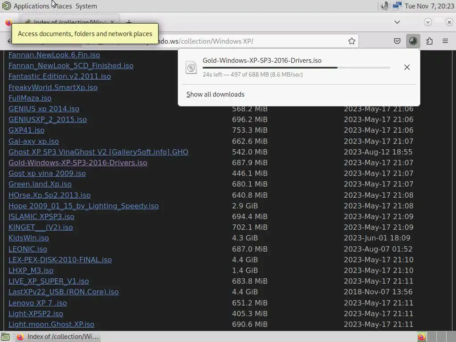Open Fannan_NewLook_5CD_Finished.iso link
Viewport: 456px width, 342px height.
[x=71, y=65]
